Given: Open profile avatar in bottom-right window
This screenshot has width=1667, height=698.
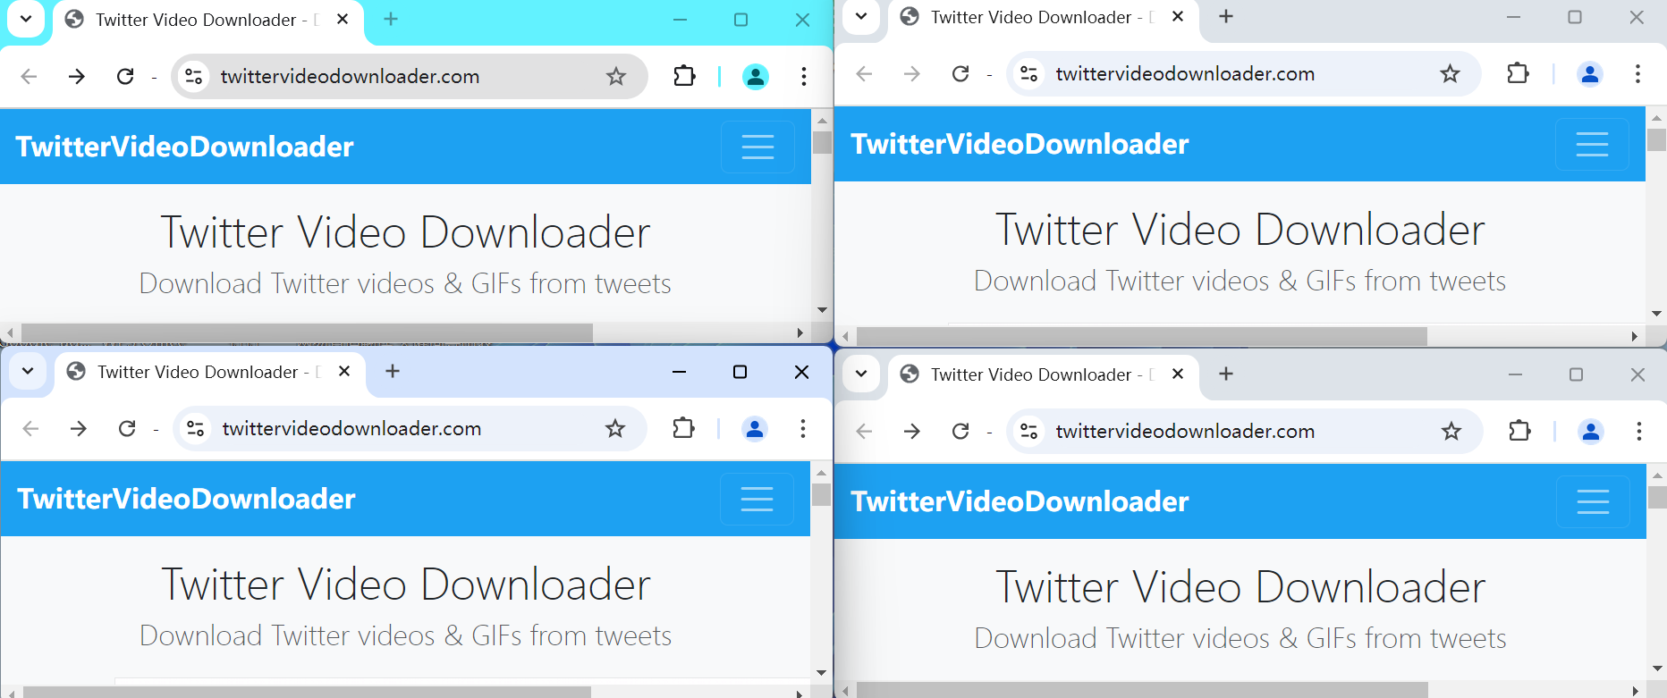Looking at the screenshot, I should 1591,432.
